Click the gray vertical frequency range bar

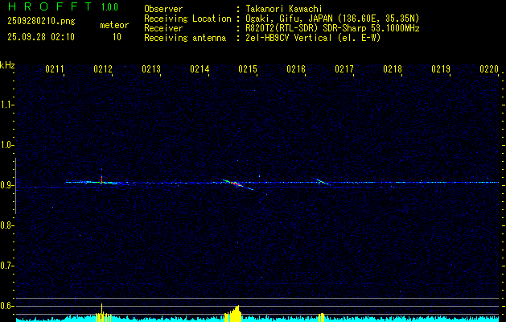[15, 186]
